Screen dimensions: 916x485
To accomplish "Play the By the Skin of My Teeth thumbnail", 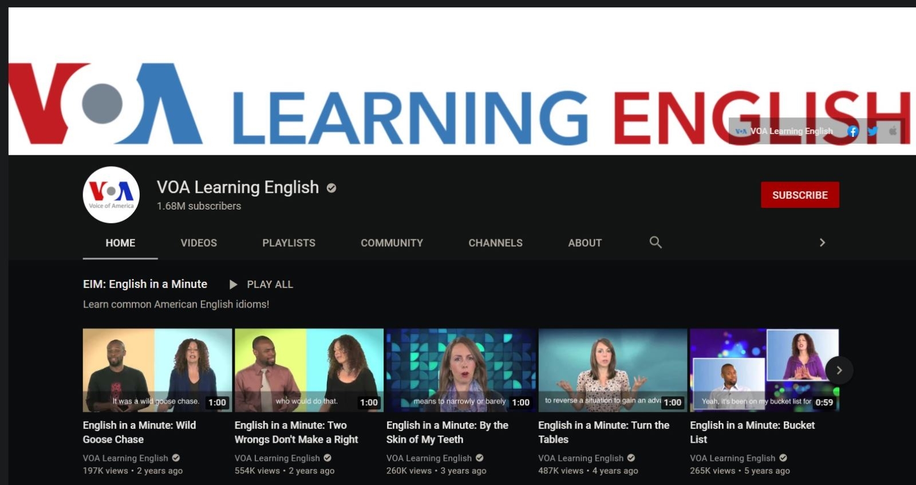I will [x=461, y=370].
